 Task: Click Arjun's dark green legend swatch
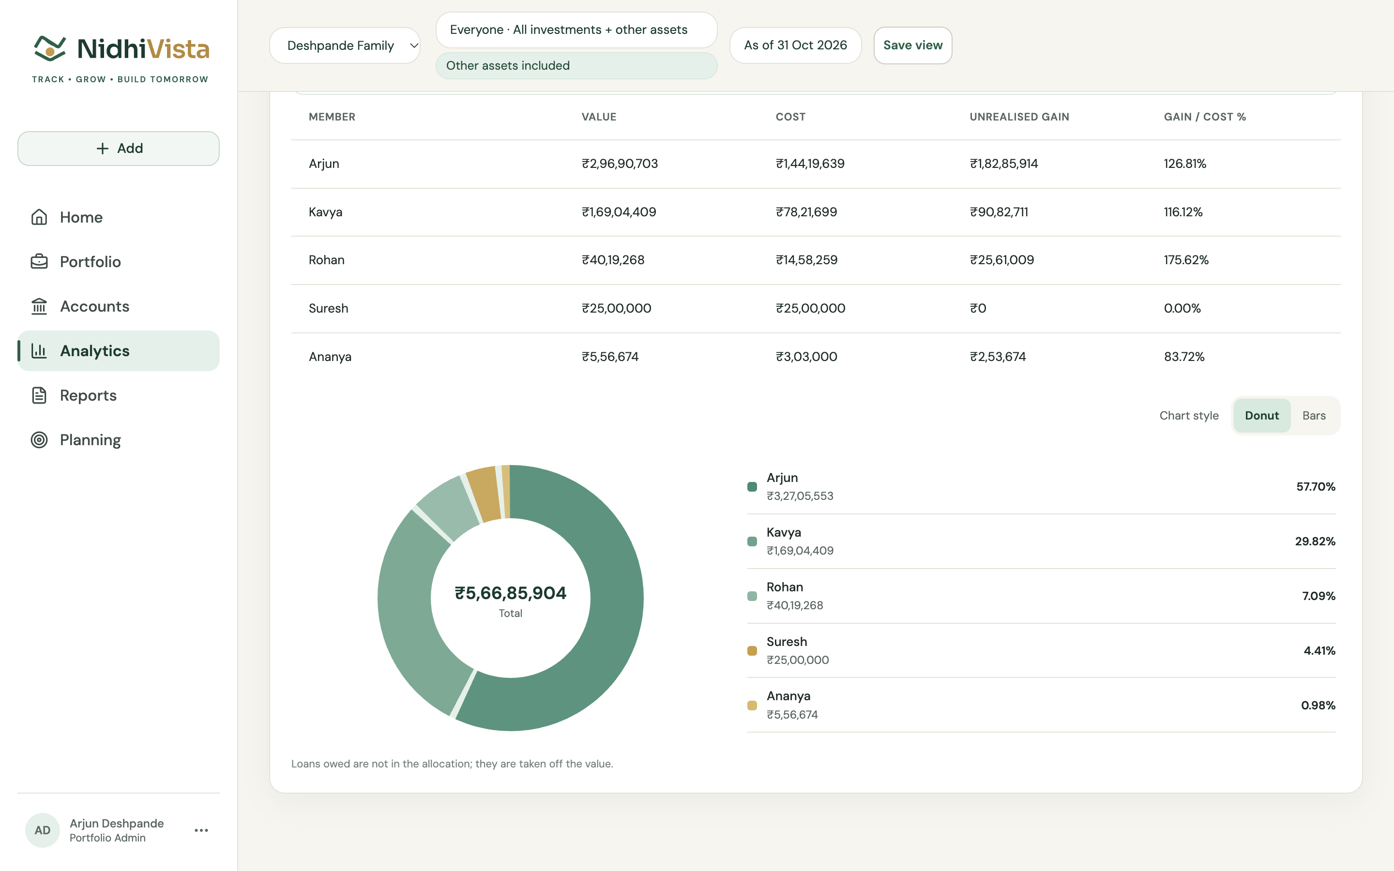752,487
